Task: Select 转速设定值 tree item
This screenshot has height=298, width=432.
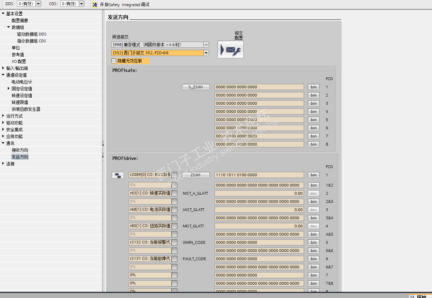Action: [22, 95]
